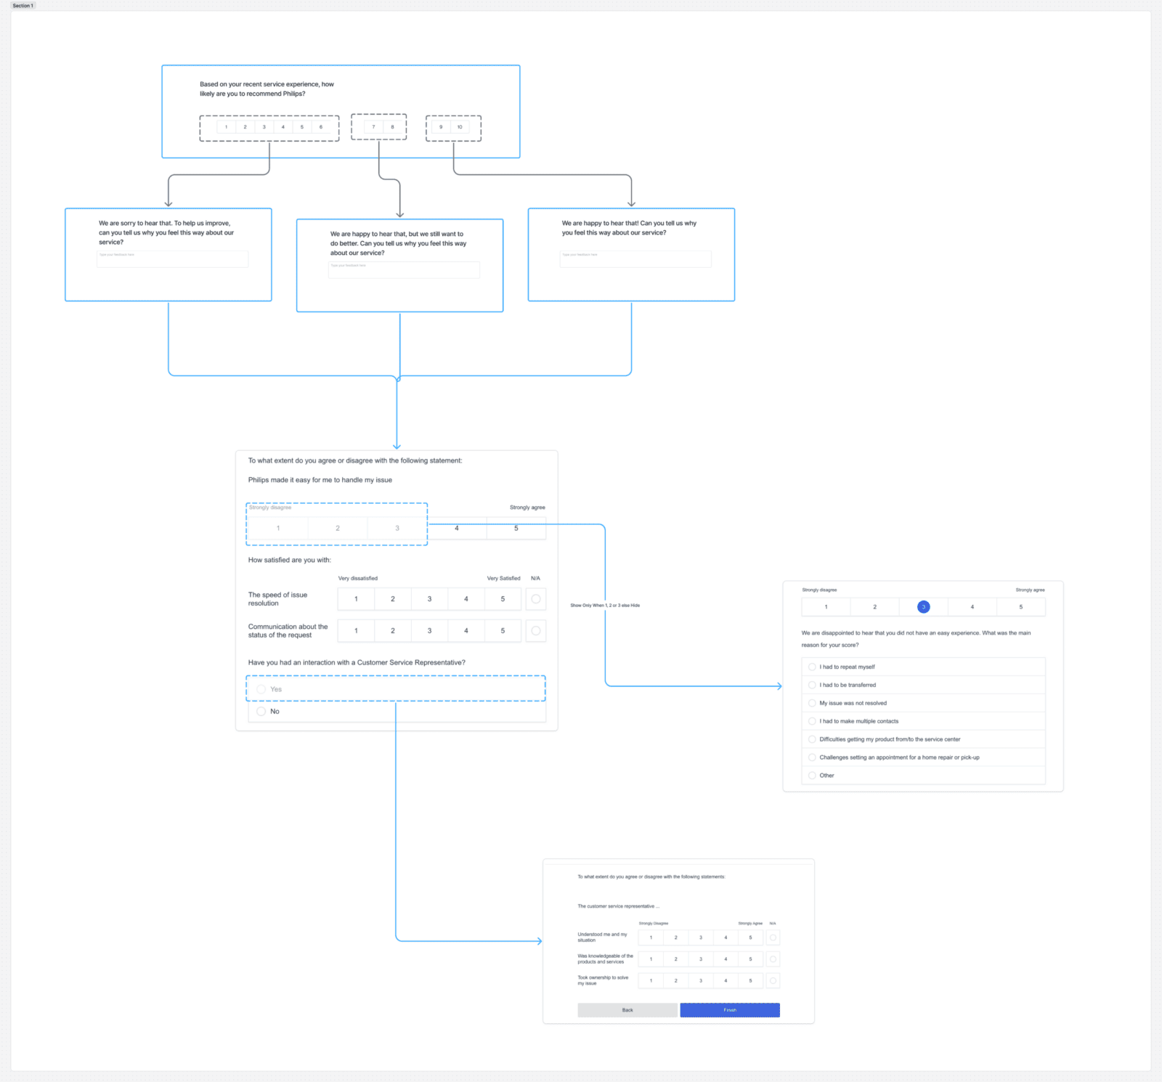Image resolution: width=1162 pixels, height=1082 pixels.
Task: Select 2 on 'Philips made it easy' scale
Action: pyautogui.click(x=338, y=528)
